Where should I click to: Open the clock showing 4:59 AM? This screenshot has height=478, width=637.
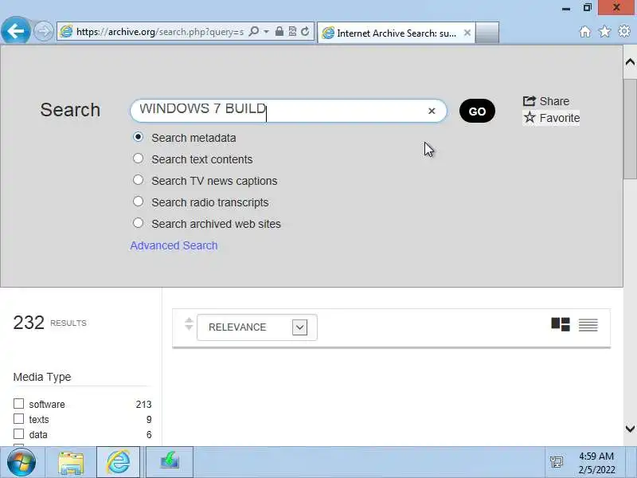[596, 463]
